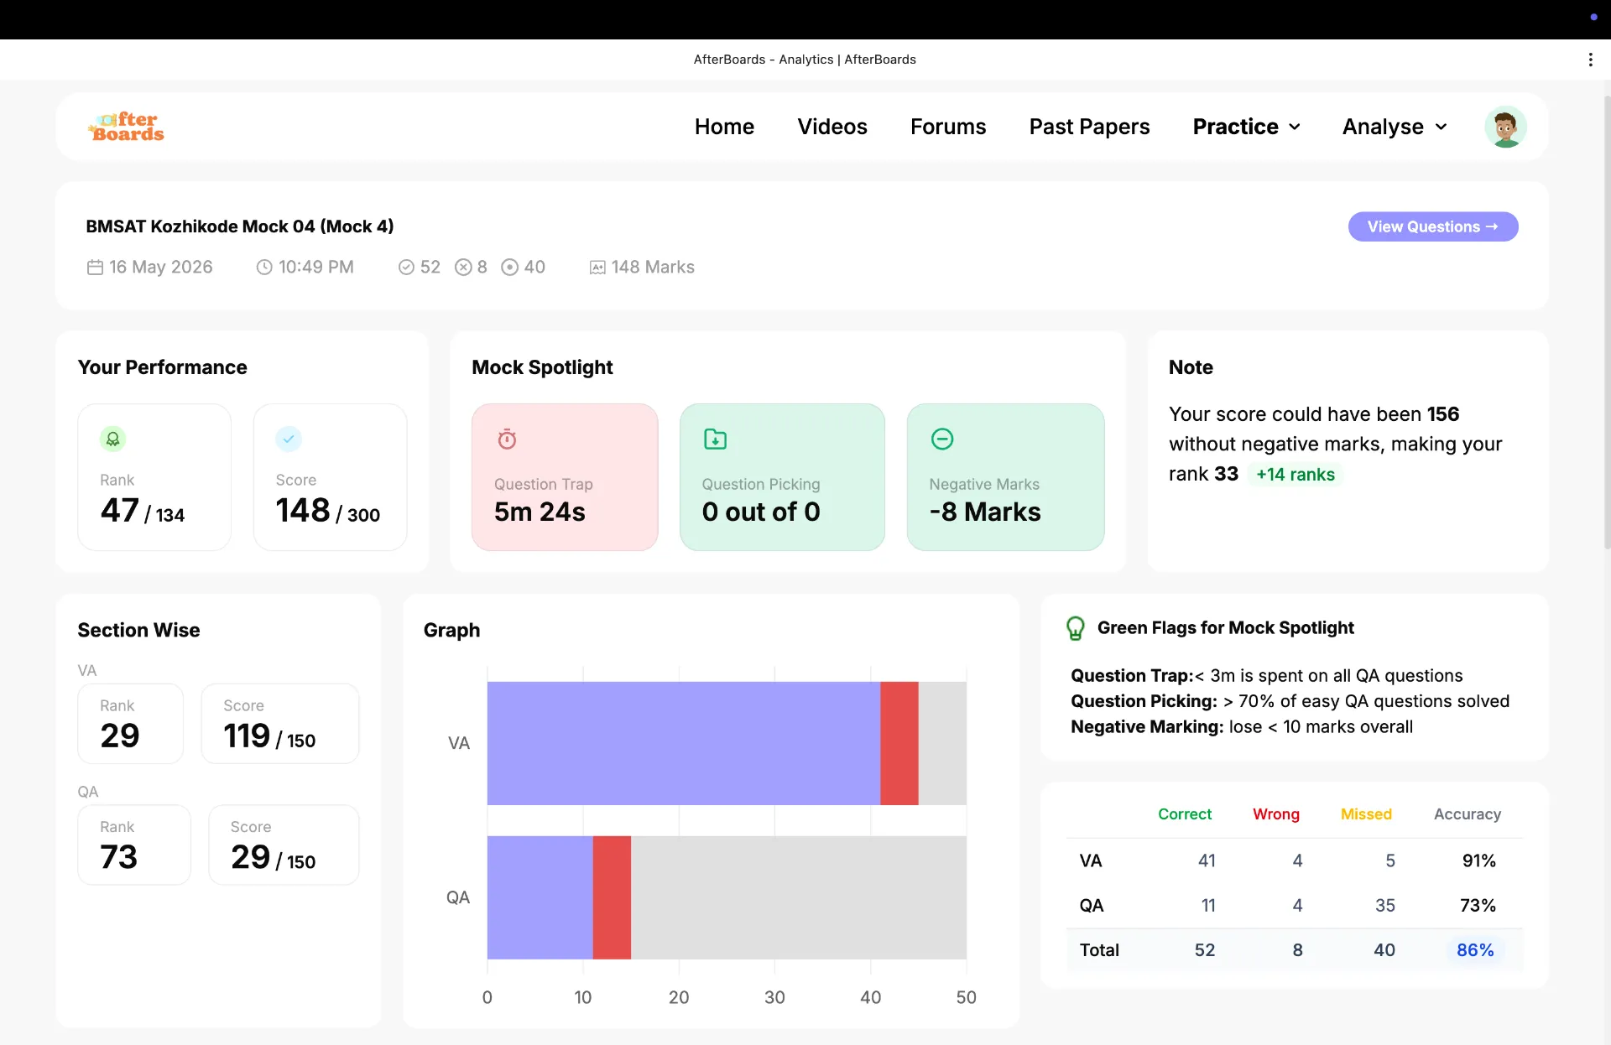Expand the Analyse dropdown menu
The width and height of the screenshot is (1611, 1045).
[1395, 127]
